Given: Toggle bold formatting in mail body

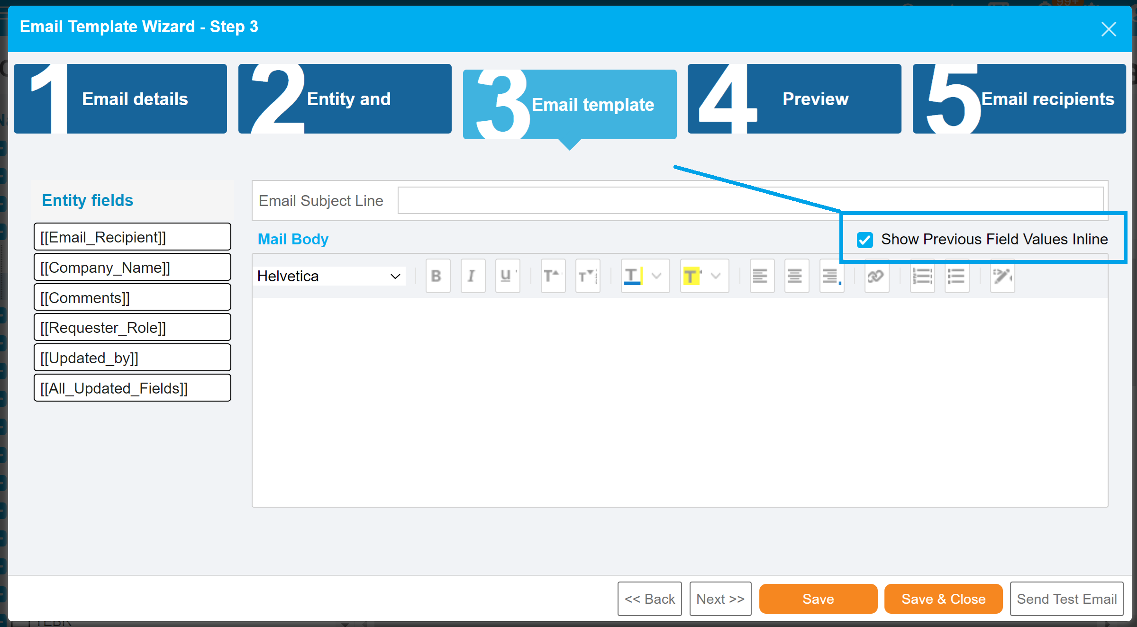Looking at the screenshot, I should click(x=437, y=276).
